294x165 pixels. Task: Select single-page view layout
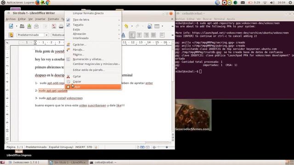tap(138, 147)
